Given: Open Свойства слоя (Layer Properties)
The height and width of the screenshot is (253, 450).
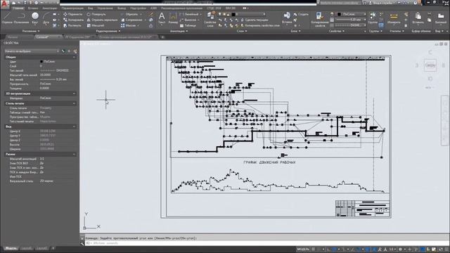Looking at the screenshot, I should click(210, 20).
